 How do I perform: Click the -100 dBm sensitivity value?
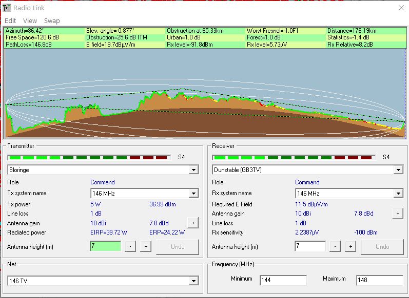366,232
